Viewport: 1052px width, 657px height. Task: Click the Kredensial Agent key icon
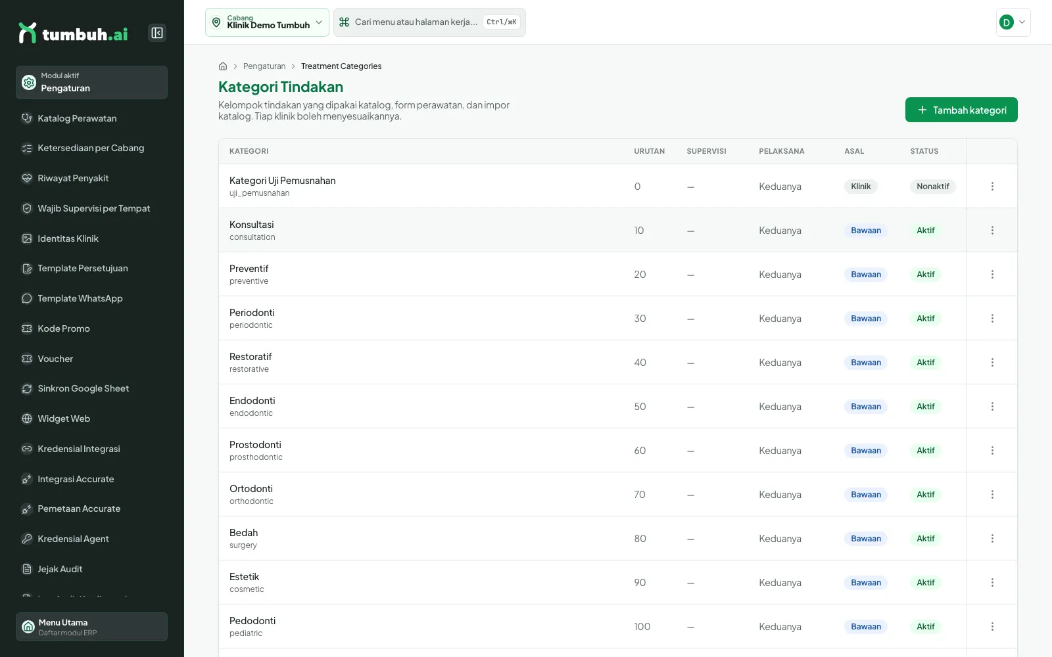27,539
